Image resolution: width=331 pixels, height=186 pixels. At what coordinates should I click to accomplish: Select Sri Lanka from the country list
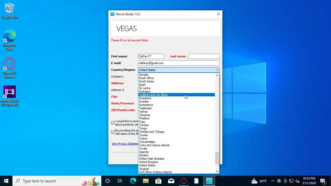pyautogui.click(x=177, y=88)
